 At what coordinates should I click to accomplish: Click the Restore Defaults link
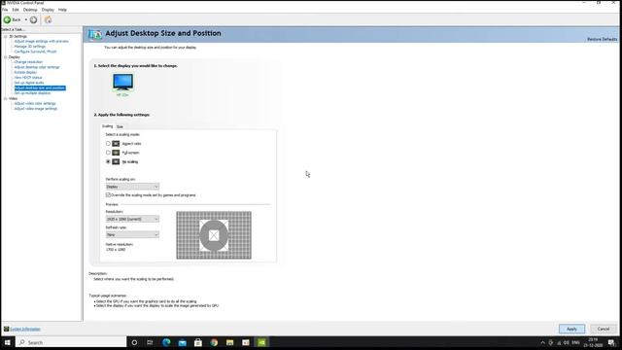coord(602,39)
